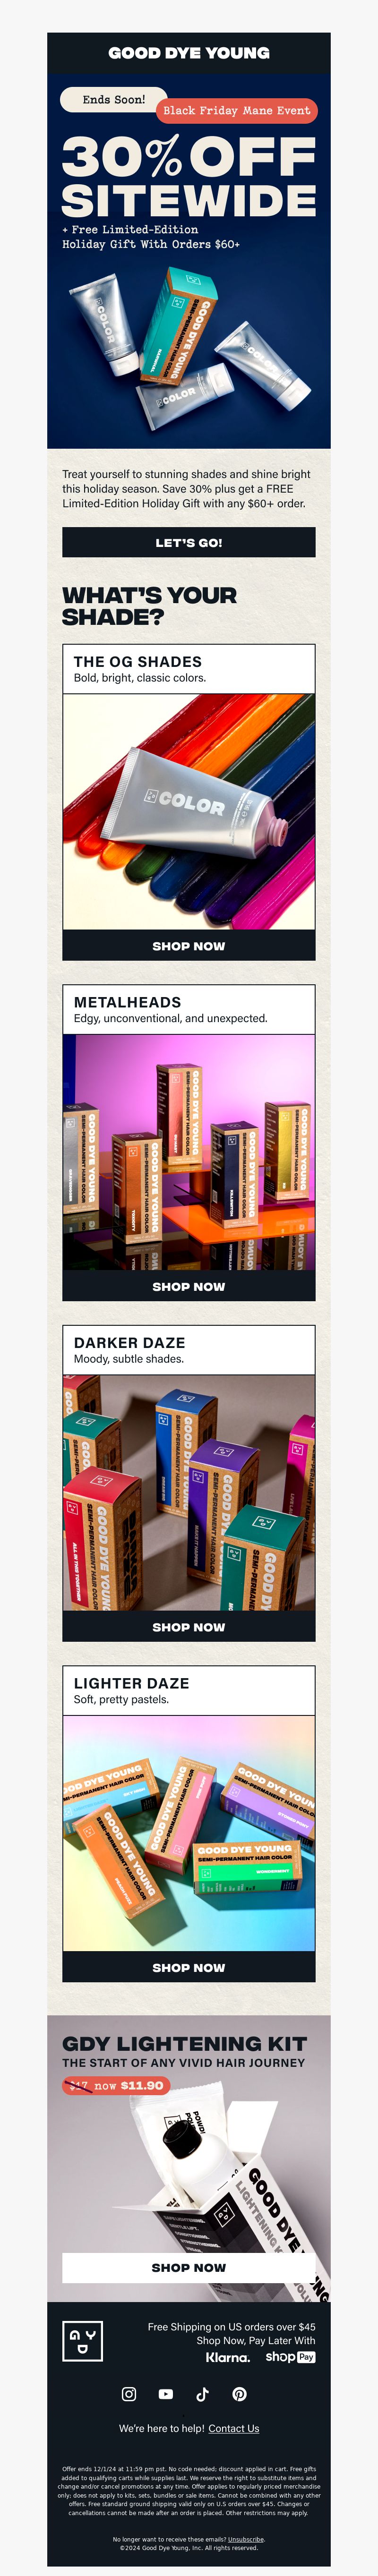Open the Contact Us link
The height and width of the screenshot is (2576, 378).
[233, 2428]
